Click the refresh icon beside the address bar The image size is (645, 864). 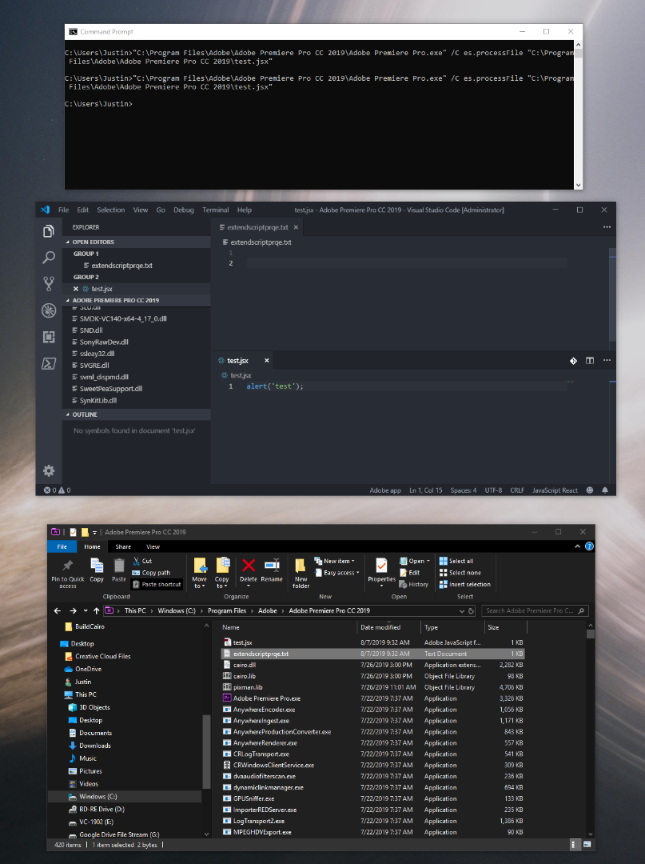471,610
